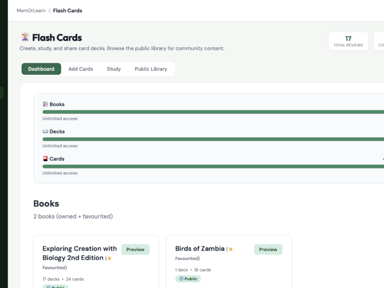Click the open book icon next to Decks
The image size is (384, 288).
tap(45, 131)
